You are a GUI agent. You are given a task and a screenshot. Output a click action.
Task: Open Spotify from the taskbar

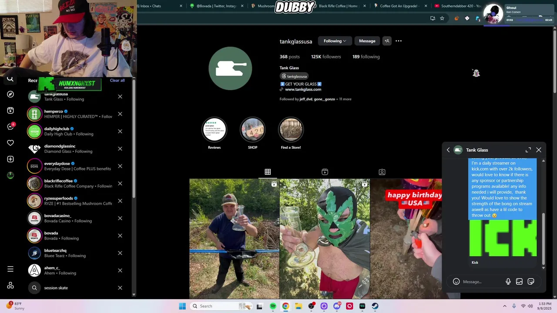273,306
